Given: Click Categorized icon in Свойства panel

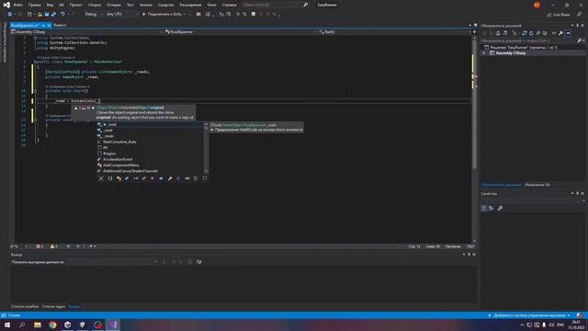Looking at the screenshot, I should coord(484,209).
